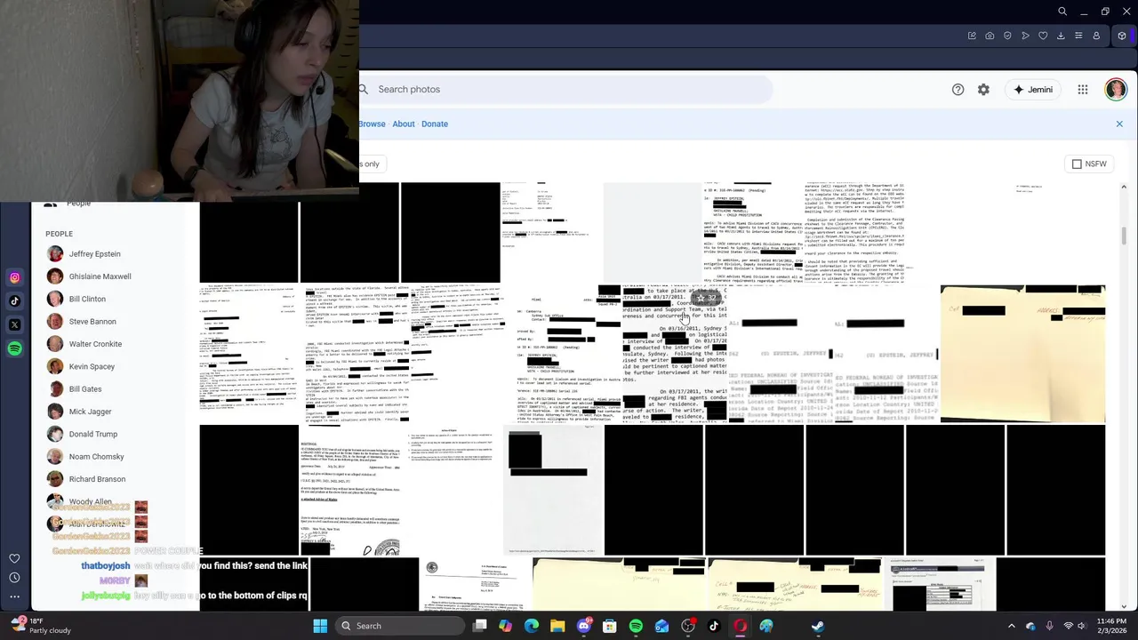Click into the Search photos field
The width and height of the screenshot is (1138, 640).
(565, 89)
